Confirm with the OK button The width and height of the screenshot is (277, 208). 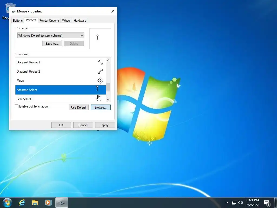click(x=61, y=125)
